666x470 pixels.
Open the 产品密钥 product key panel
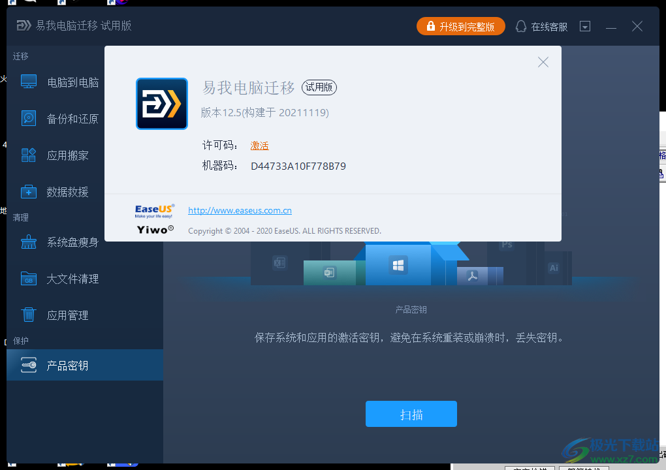(x=27, y=365)
